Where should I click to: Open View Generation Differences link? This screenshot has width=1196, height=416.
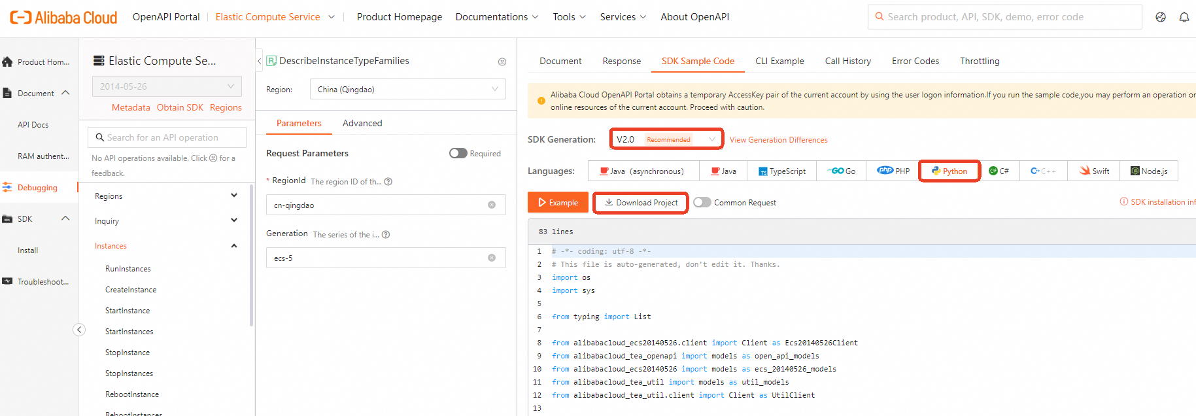click(x=778, y=140)
